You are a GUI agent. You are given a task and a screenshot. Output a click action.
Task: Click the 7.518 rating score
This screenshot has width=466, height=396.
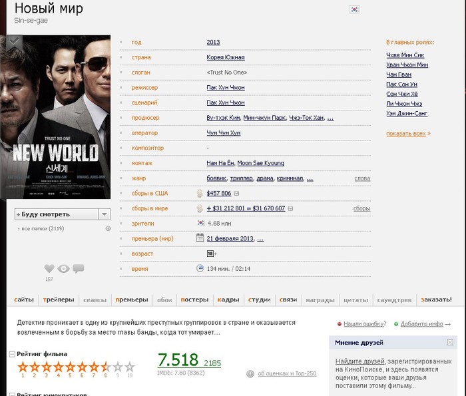(x=178, y=360)
